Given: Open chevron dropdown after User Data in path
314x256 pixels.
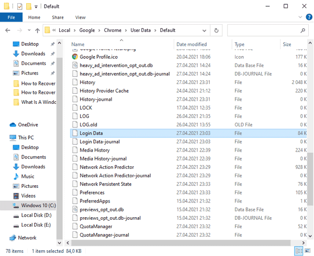Looking at the screenshot, I should pyautogui.click(x=155, y=30).
